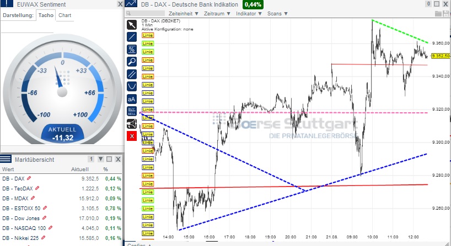Click the Darstellung label

pos(18,15)
